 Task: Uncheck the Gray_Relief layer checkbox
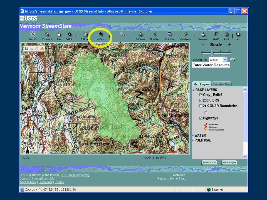point(201,95)
